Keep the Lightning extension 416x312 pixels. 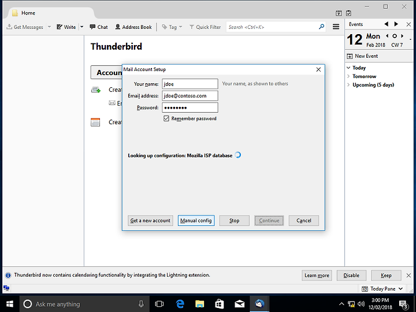pos(386,276)
